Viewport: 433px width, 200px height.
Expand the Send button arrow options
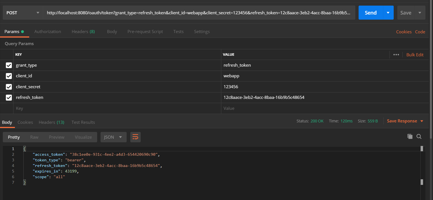(x=388, y=13)
